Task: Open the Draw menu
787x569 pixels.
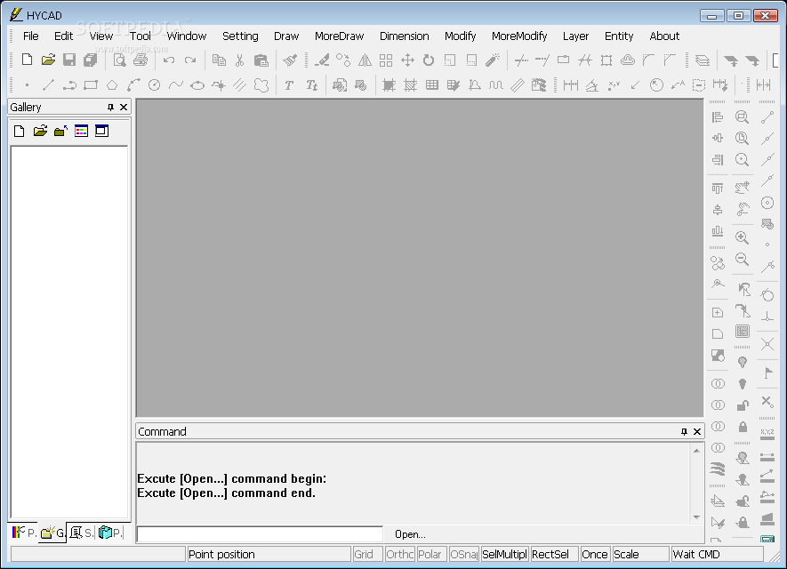Action: pos(286,36)
